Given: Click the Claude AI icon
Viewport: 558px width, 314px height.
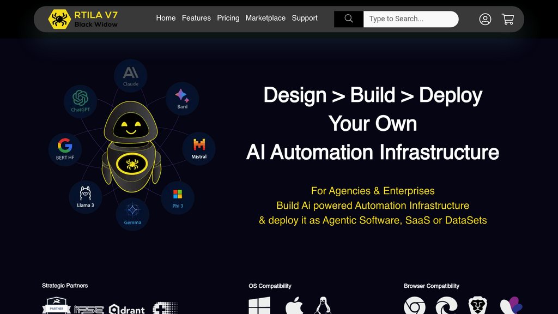Looking at the screenshot, I should pyautogui.click(x=131, y=75).
